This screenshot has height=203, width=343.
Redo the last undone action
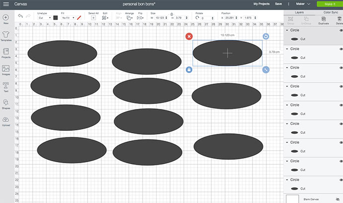click(x=28, y=16)
